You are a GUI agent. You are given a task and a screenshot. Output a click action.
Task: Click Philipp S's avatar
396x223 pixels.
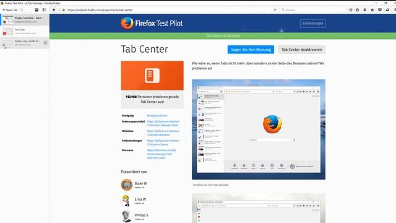tap(127, 216)
